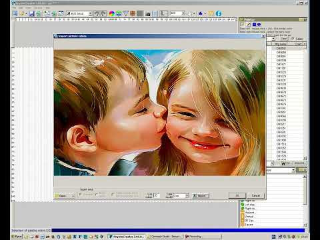Image resolution: width=320 pixels, height=240 pixels.
Task: Click the save floppy disk icon
Action: pyautogui.click(x=31, y=13)
